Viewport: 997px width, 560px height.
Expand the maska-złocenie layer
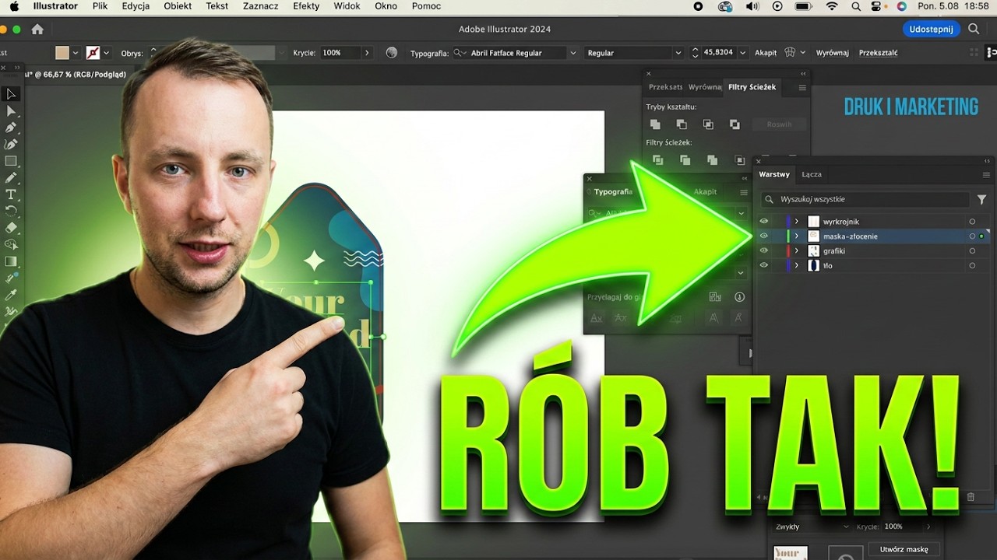796,236
